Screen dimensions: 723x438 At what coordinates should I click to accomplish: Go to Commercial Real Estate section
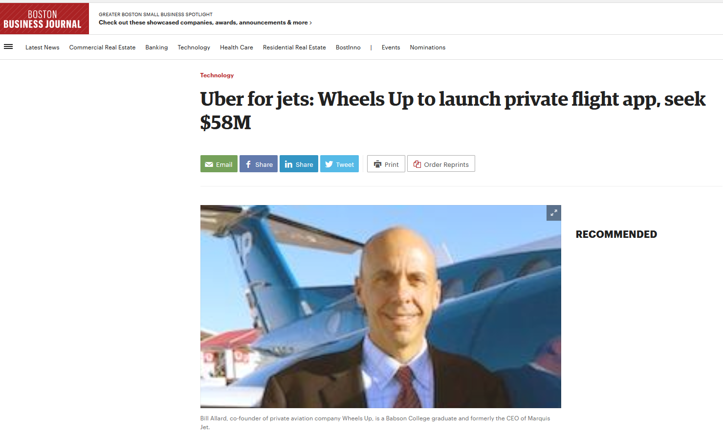[102, 47]
